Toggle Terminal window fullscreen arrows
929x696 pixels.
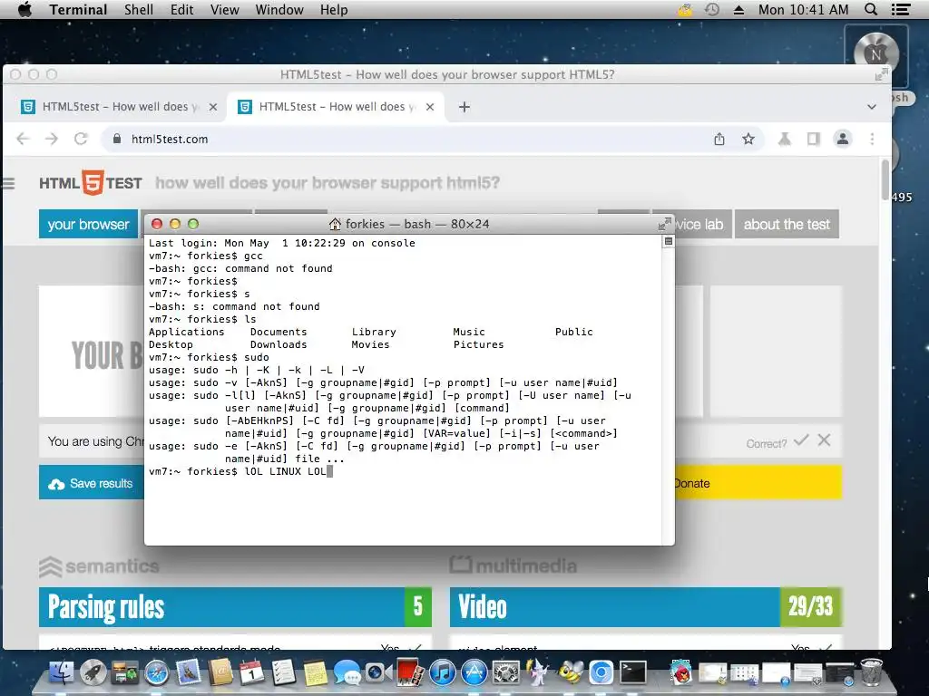coord(664,225)
